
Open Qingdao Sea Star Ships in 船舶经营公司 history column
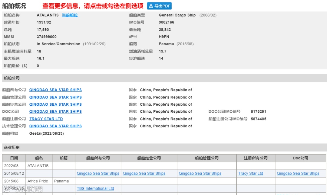[144, 173]
